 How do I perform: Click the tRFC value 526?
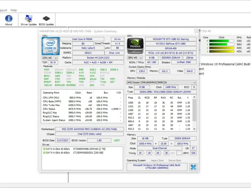pyautogui.click(x=193, y=153)
